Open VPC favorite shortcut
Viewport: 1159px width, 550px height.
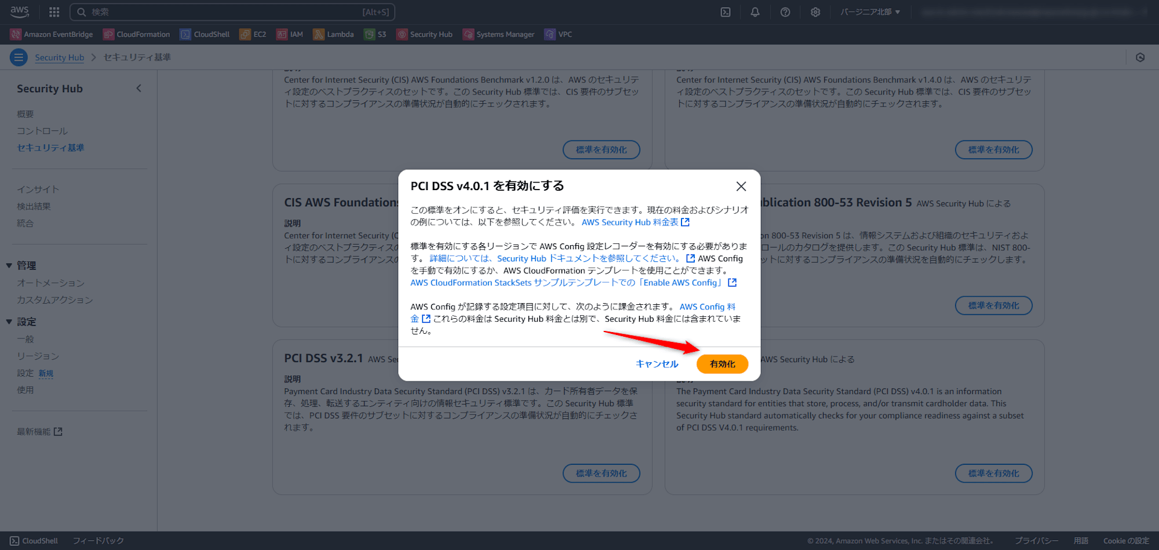coord(558,34)
